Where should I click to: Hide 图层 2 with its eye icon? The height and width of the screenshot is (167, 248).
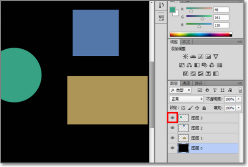(x=172, y=128)
